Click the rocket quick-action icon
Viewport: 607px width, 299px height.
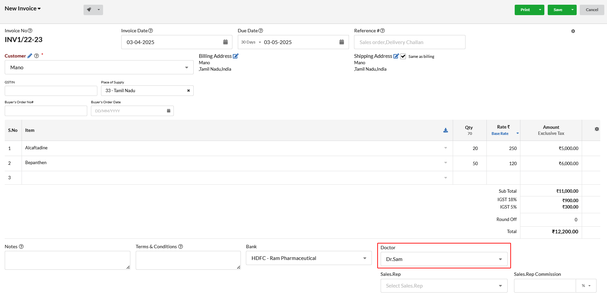point(89,10)
